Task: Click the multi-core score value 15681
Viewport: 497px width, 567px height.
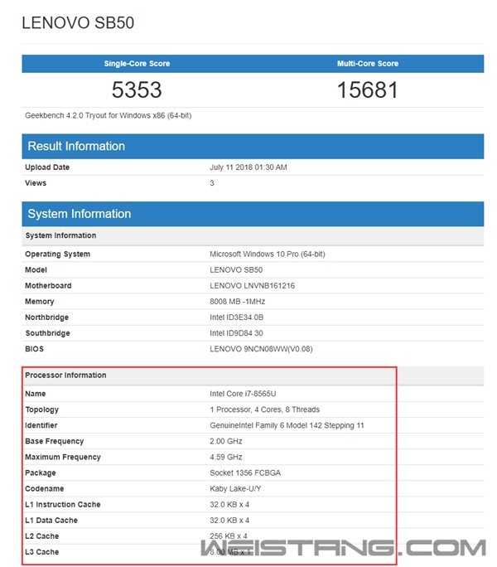Action: [x=368, y=90]
